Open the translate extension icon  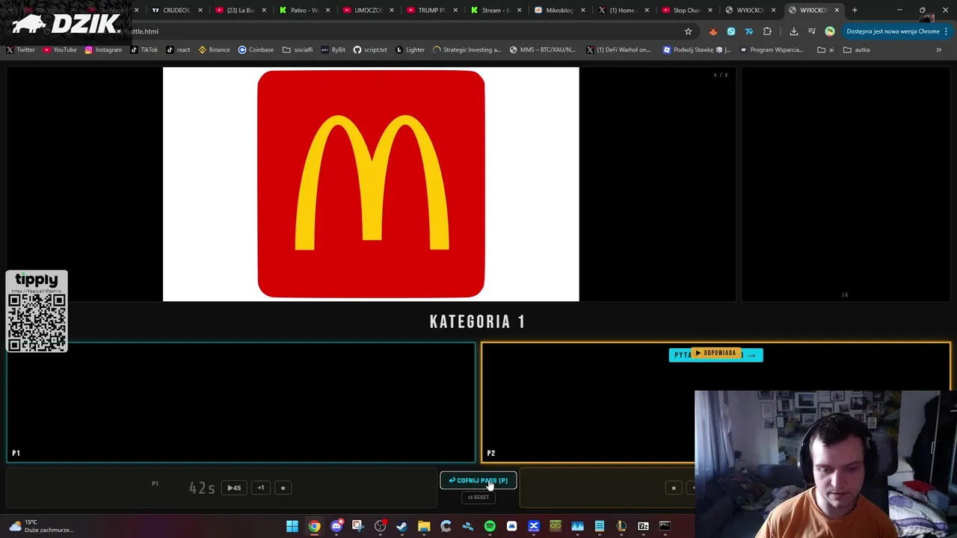point(748,31)
